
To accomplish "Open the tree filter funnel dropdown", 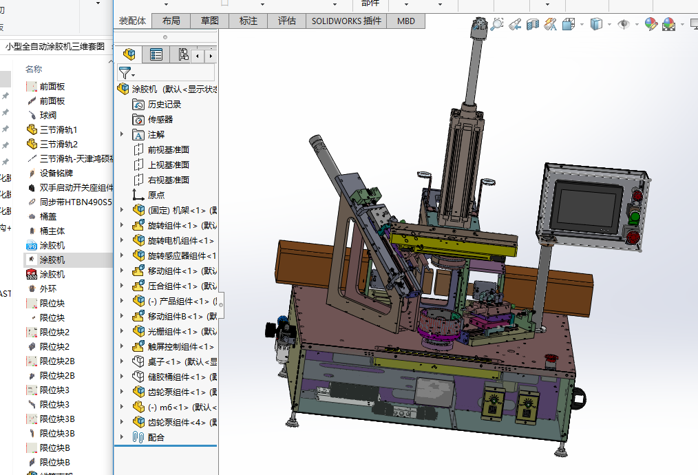I will tap(127, 72).
